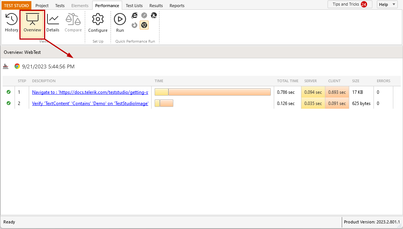Click client time '0.693 sec'
Viewport: 403px width, 229px height.
337,92
